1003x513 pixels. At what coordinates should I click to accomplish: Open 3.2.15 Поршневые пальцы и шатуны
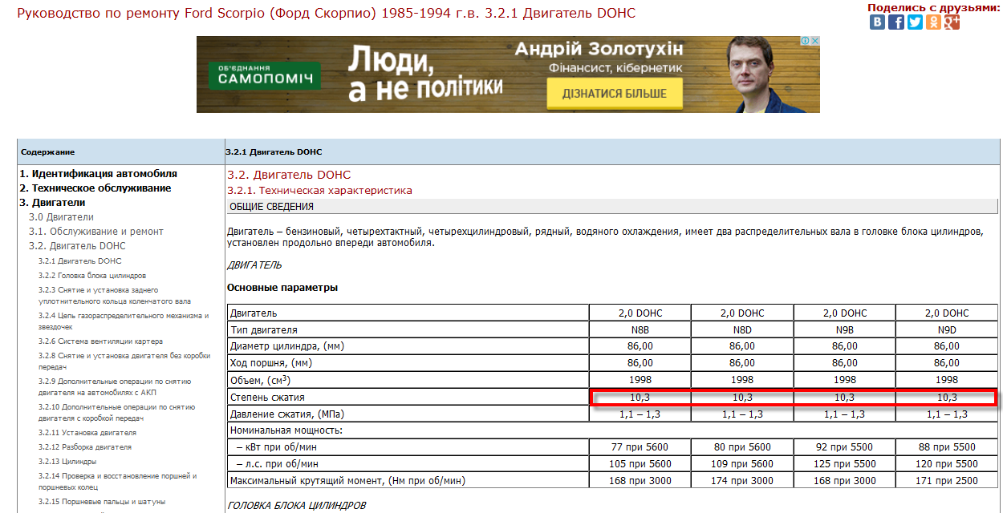coord(102,501)
